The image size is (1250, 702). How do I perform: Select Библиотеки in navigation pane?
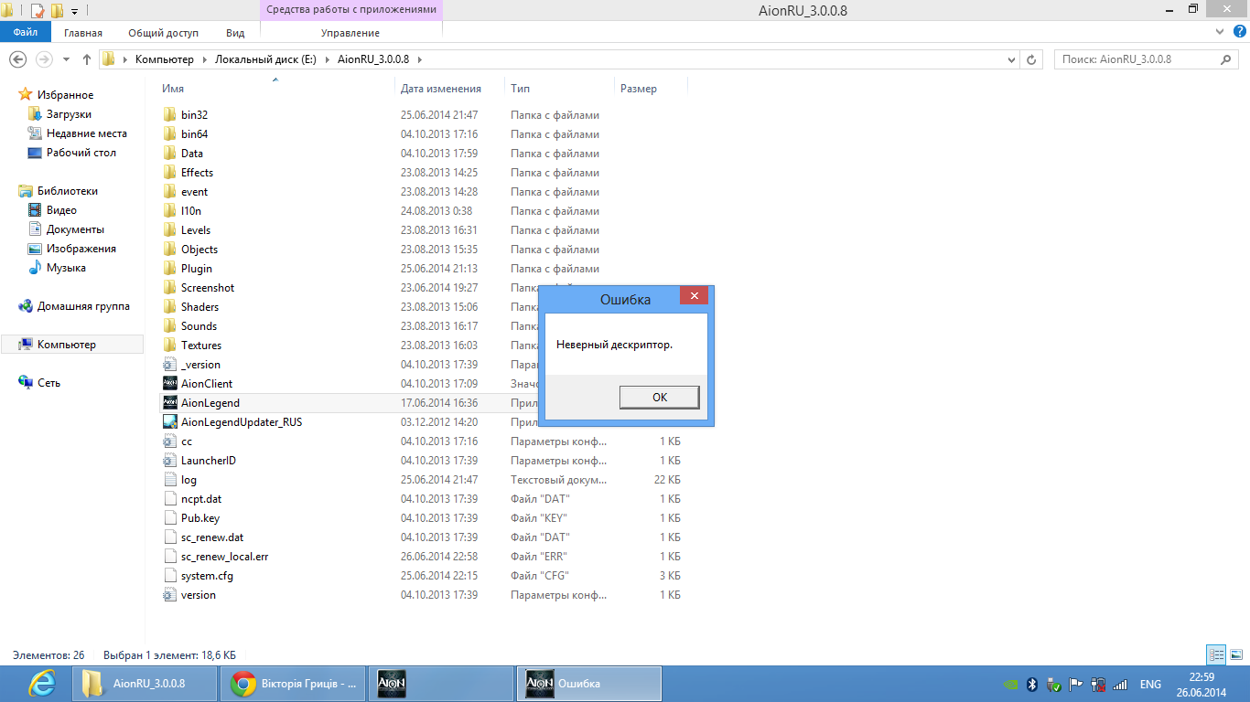click(x=67, y=191)
